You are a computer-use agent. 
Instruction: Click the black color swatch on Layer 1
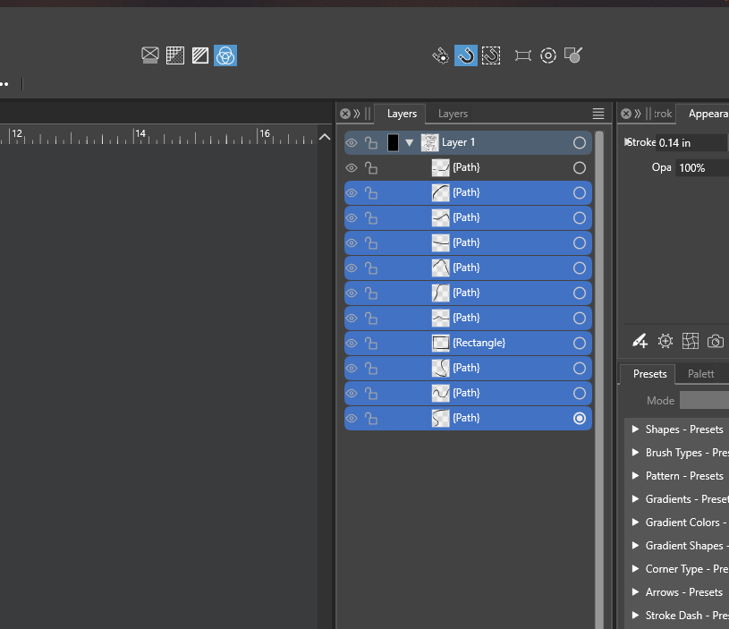[393, 143]
